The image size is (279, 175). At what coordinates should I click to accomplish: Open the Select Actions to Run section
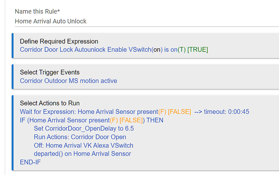[x=50, y=103]
